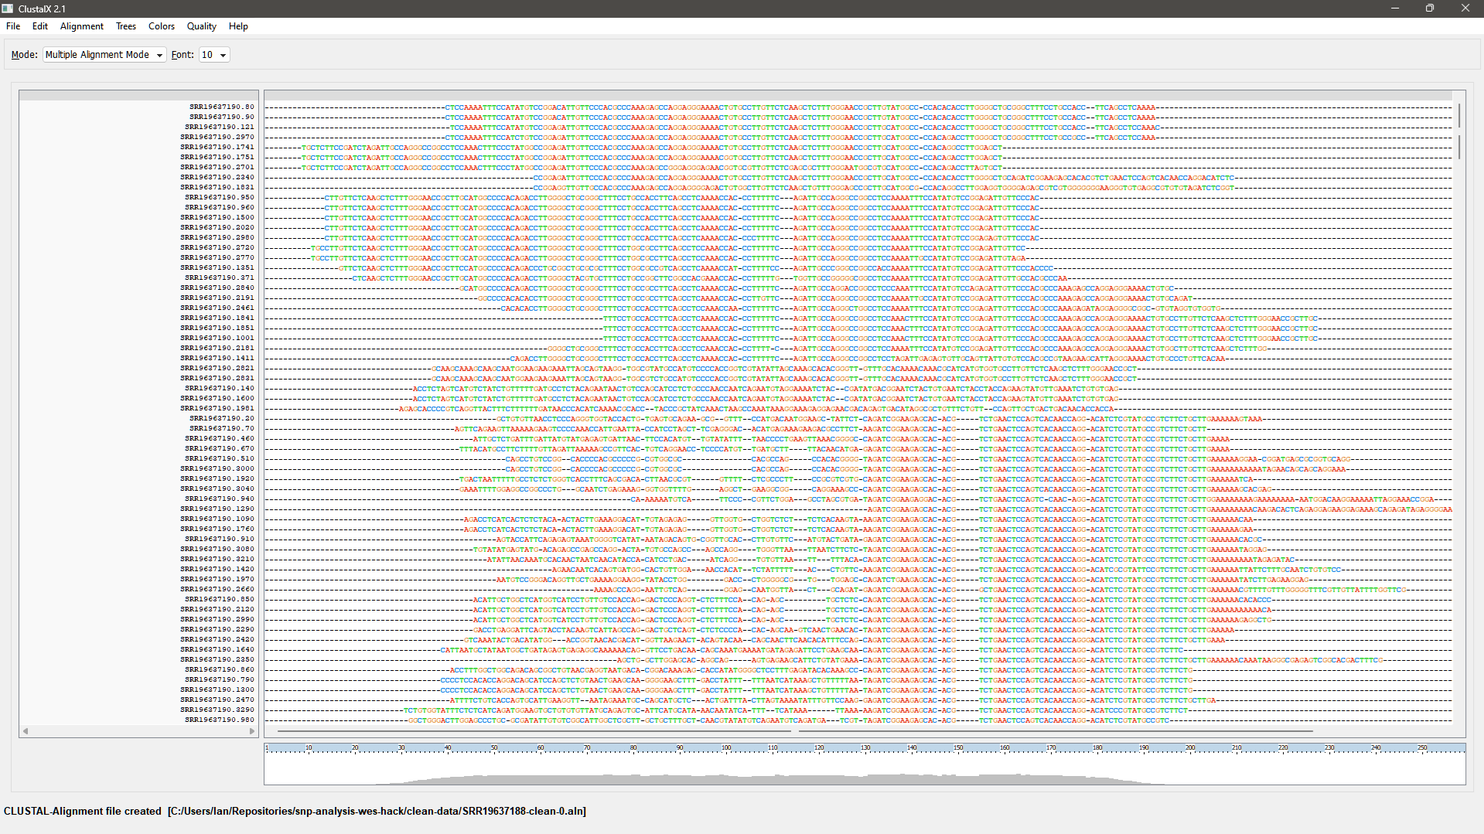Select sequence SRR19637190.140
The image size is (1484, 834).
point(220,388)
